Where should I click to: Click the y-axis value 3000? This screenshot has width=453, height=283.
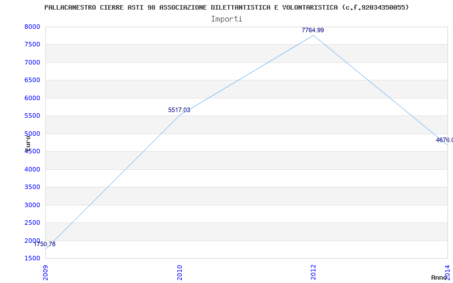pos(32,205)
